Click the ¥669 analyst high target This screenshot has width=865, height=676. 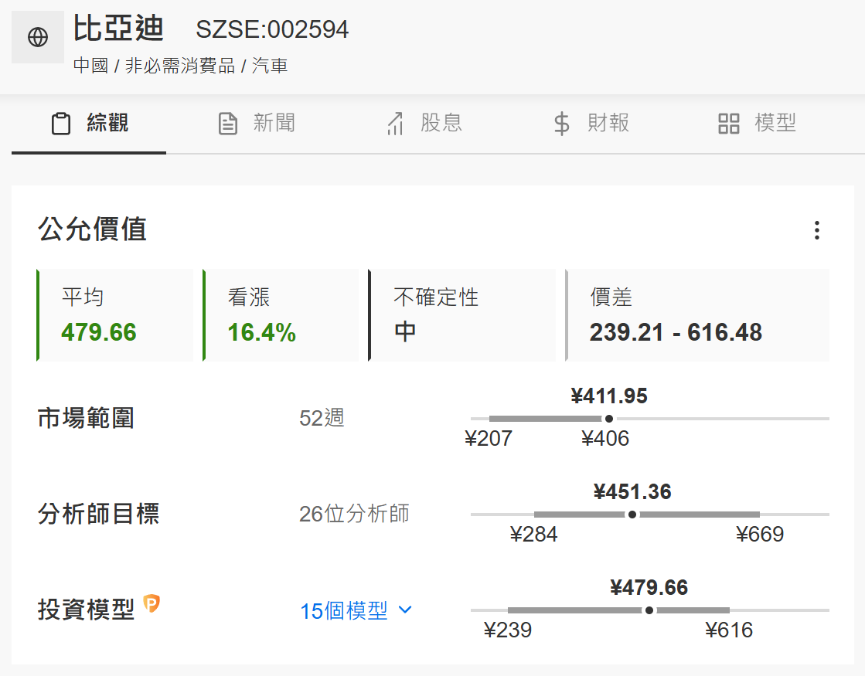tap(760, 535)
